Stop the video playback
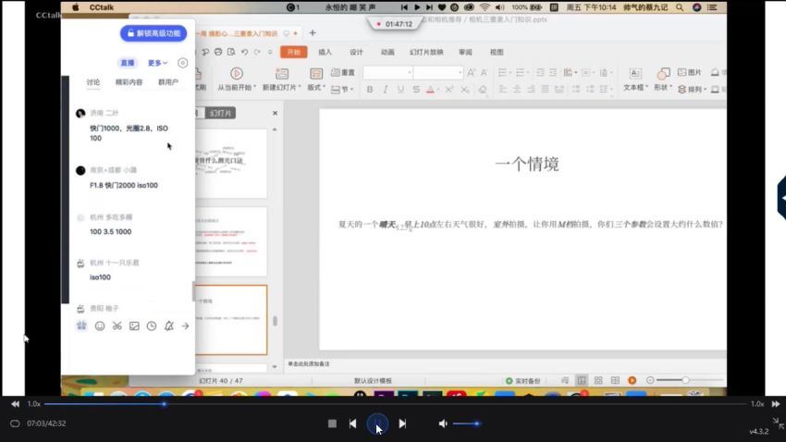Viewport: 786px width, 442px height. coord(332,424)
